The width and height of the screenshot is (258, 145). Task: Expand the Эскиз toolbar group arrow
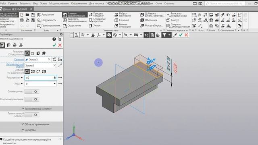pyautogui.click(x=58, y=30)
